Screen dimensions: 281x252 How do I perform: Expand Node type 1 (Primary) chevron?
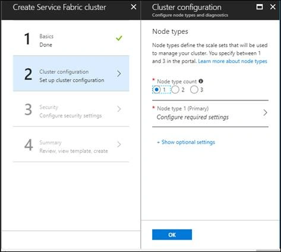(265, 113)
